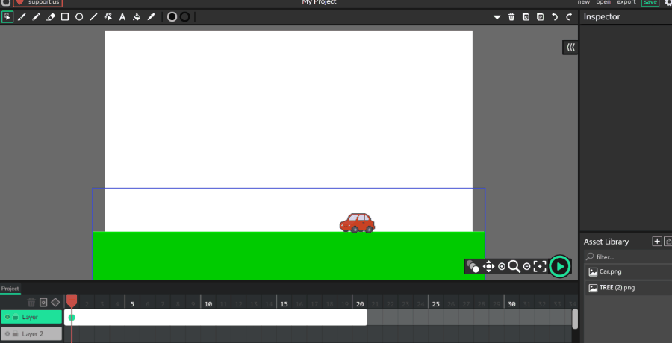The width and height of the screenshot is (672, 343).
Task: Click frame number 20 on timeline ruler
Action: click(x=360, y=304)
